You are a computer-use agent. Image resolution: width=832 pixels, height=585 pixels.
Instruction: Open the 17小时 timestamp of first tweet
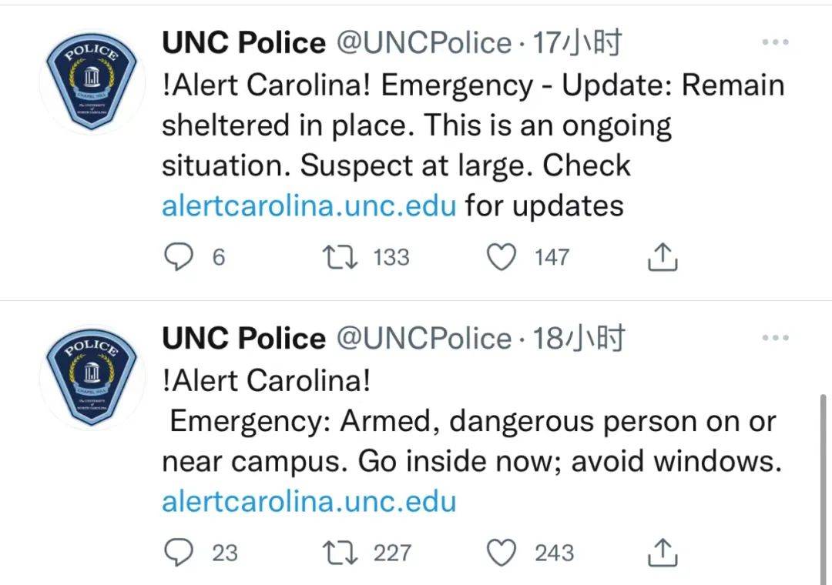pyautogui.click(x=577, y=42)
